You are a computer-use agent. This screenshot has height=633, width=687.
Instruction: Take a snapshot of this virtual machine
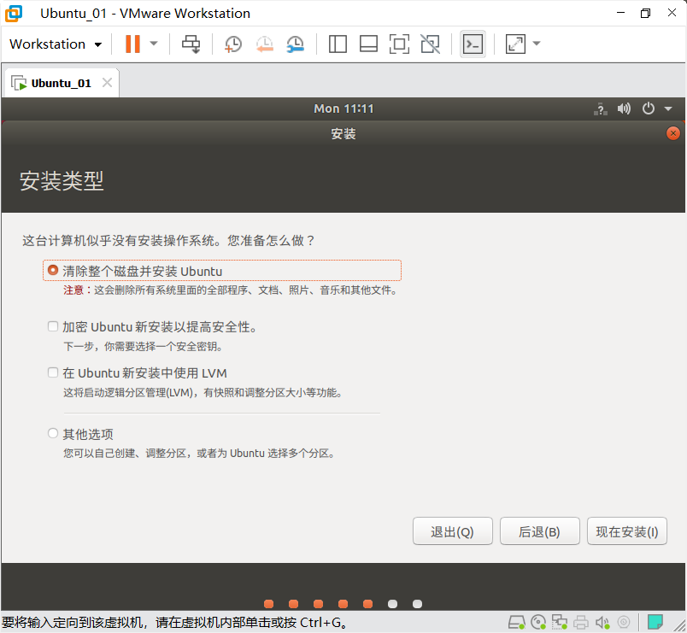pos(233,44)
